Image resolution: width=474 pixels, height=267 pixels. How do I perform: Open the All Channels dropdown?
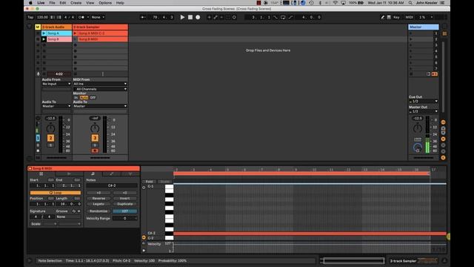[100, 89]
